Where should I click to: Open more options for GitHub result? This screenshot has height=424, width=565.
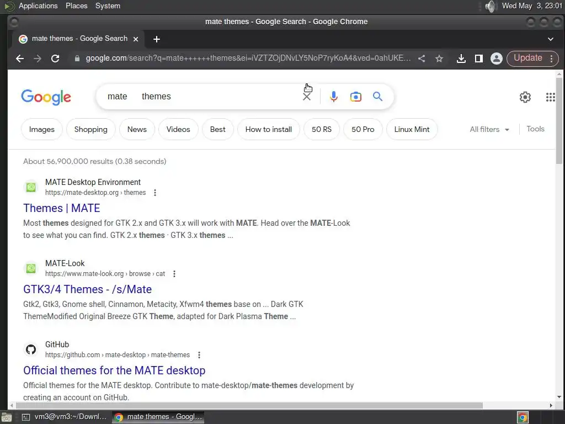(x=199, y=355)
